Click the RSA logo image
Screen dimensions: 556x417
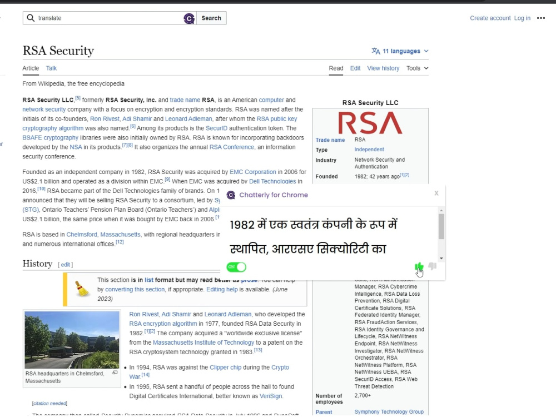click(370, 123)
